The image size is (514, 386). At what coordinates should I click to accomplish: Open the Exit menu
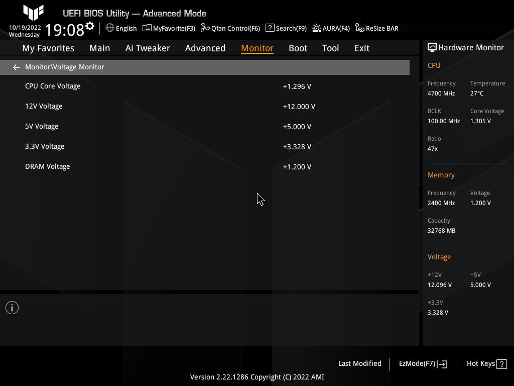click(x=361, y=48)
